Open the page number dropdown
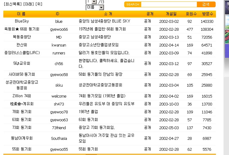Viewport: 229px width, 155px height. (x=94, y=2)
